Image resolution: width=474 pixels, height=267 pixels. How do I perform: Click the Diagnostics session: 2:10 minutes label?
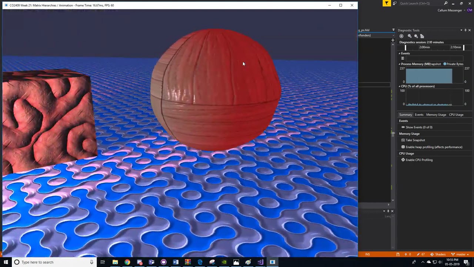click(x=421, y=42)
